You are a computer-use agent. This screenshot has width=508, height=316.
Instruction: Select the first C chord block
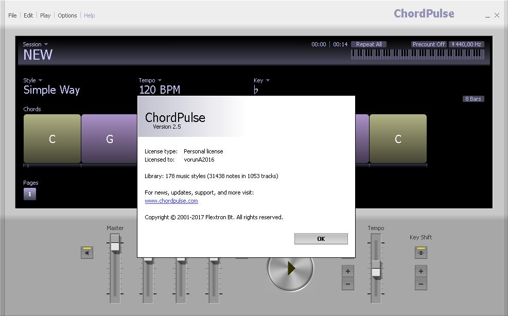[x=52, y=139]
